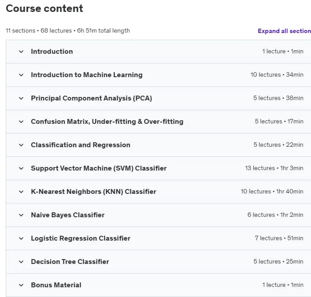Expand the Bonus Material chevron
The height and width of the screenshot is (297, 311).
pyautogui.click(x=21, y=286)
